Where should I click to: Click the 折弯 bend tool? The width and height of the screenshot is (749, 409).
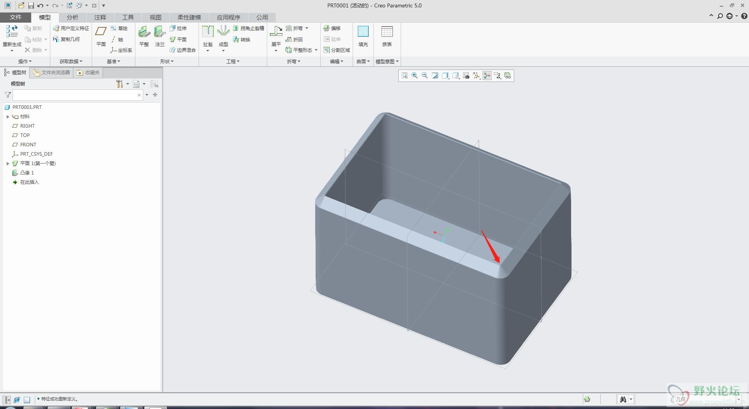[294, 28]
